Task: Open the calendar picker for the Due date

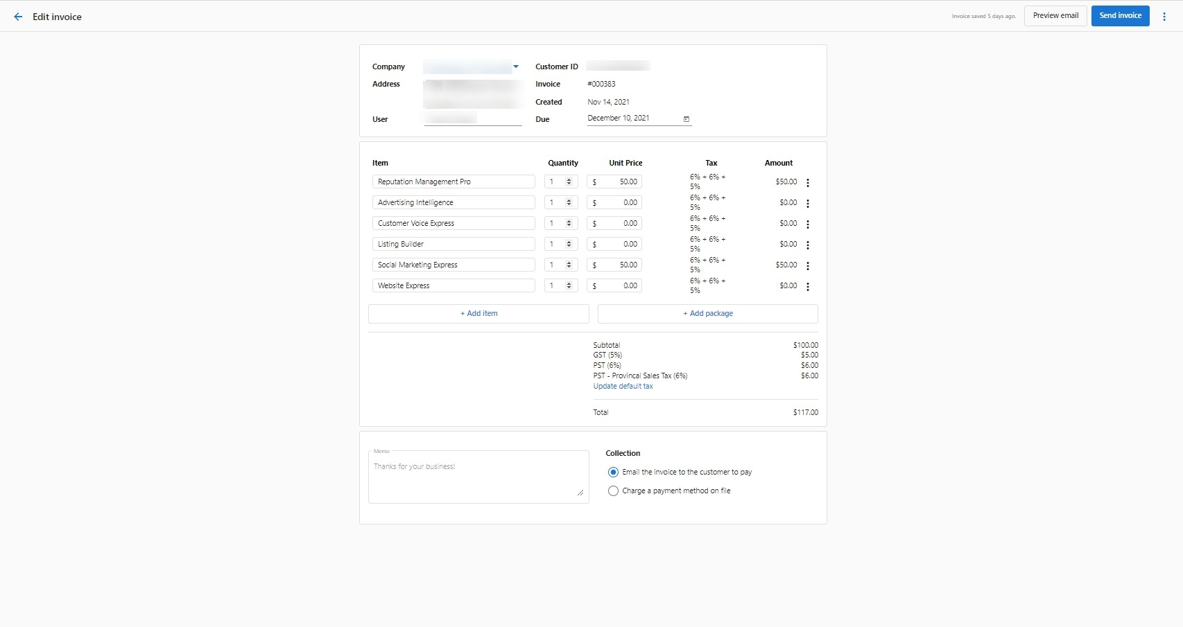Action: [687, 119]
